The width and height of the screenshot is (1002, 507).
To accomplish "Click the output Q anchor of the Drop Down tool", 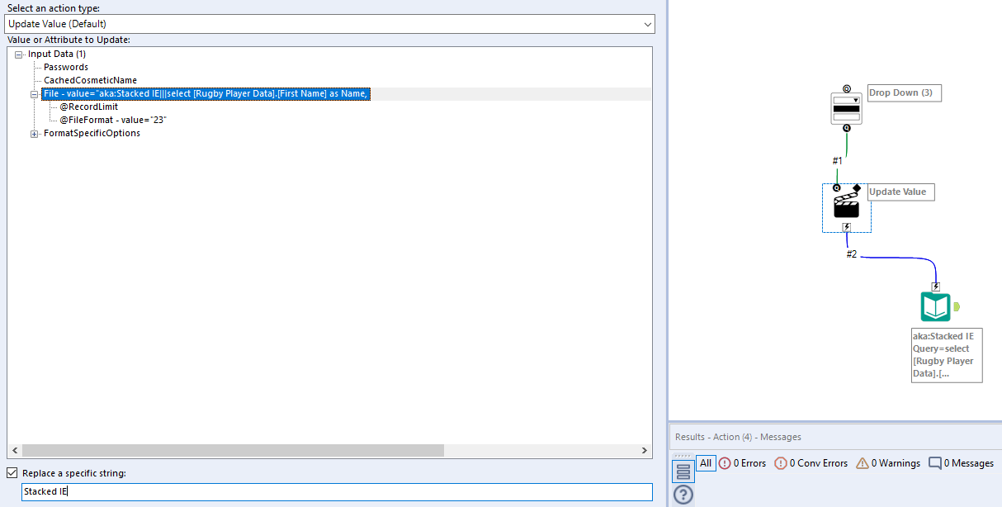I will point(846,126).
